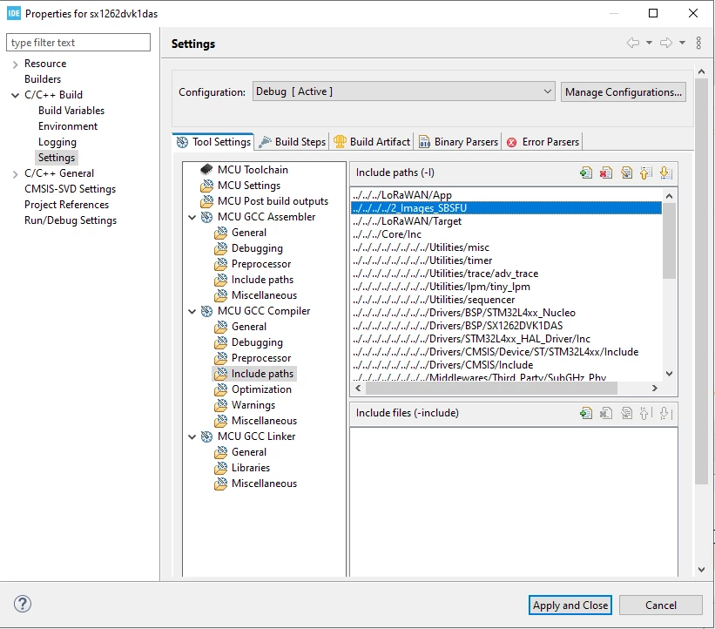Click the Cancel button
This screenshot has width=715, height=629.
(x=661, y=605)
